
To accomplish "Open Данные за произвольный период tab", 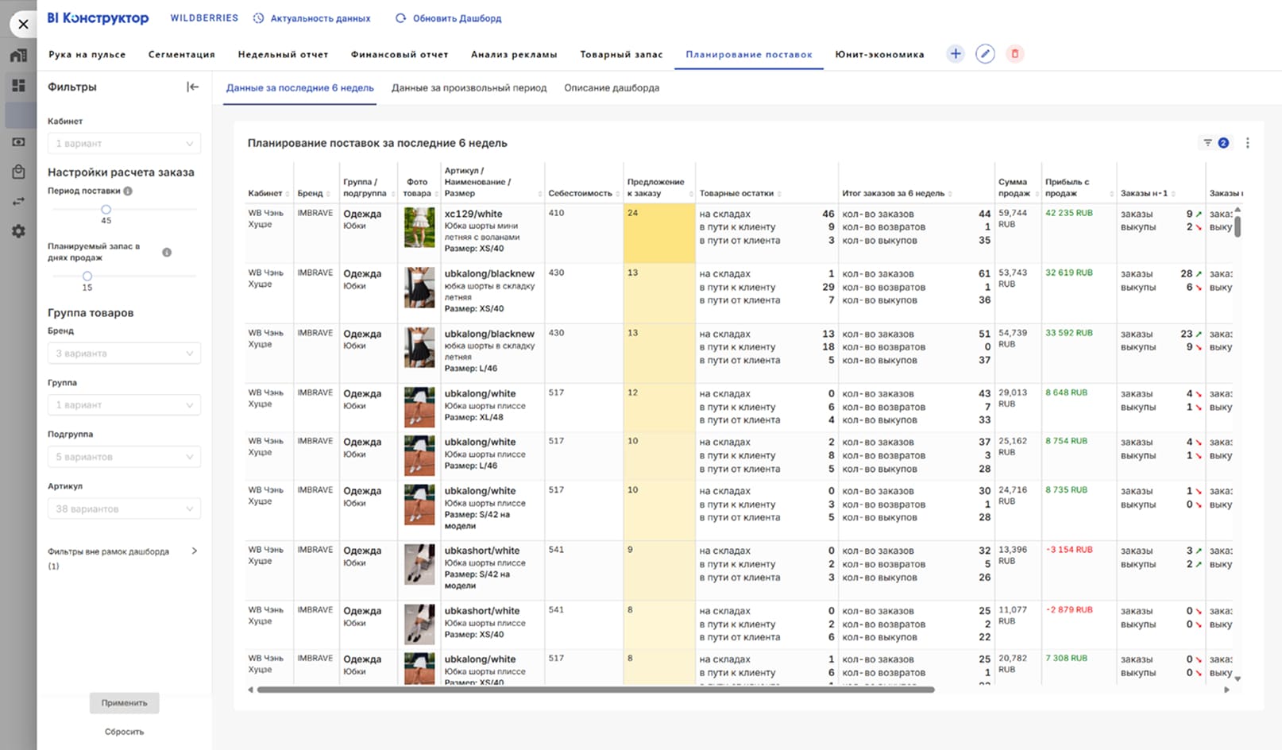I will click(469, 88).
